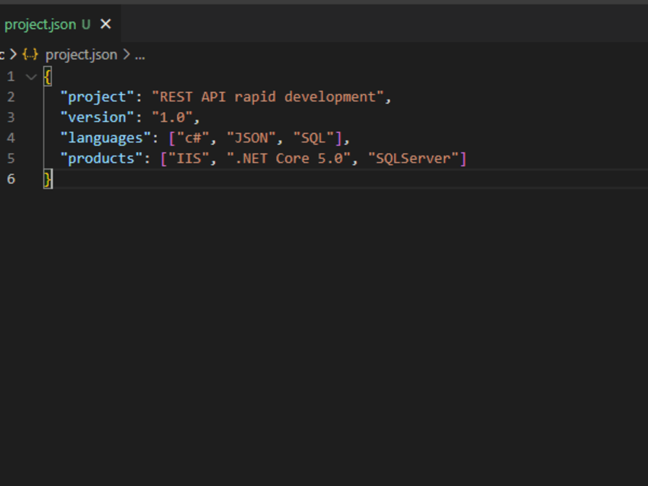Click the "languages" key

coord(106,138)
